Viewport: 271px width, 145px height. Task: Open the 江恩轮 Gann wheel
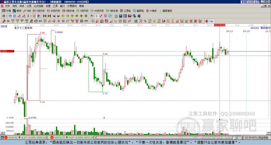(x=125, y=11)
